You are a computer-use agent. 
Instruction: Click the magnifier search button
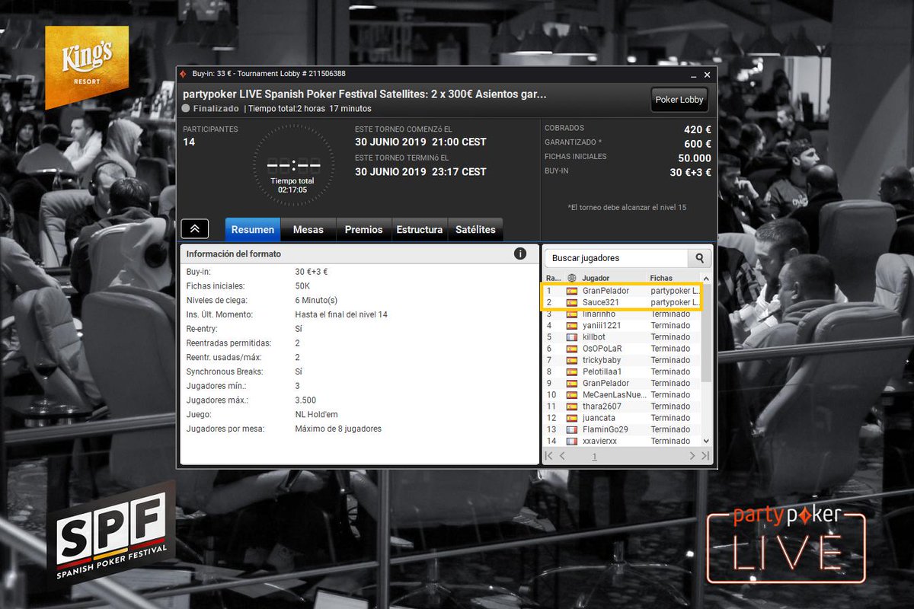point(699,258)
